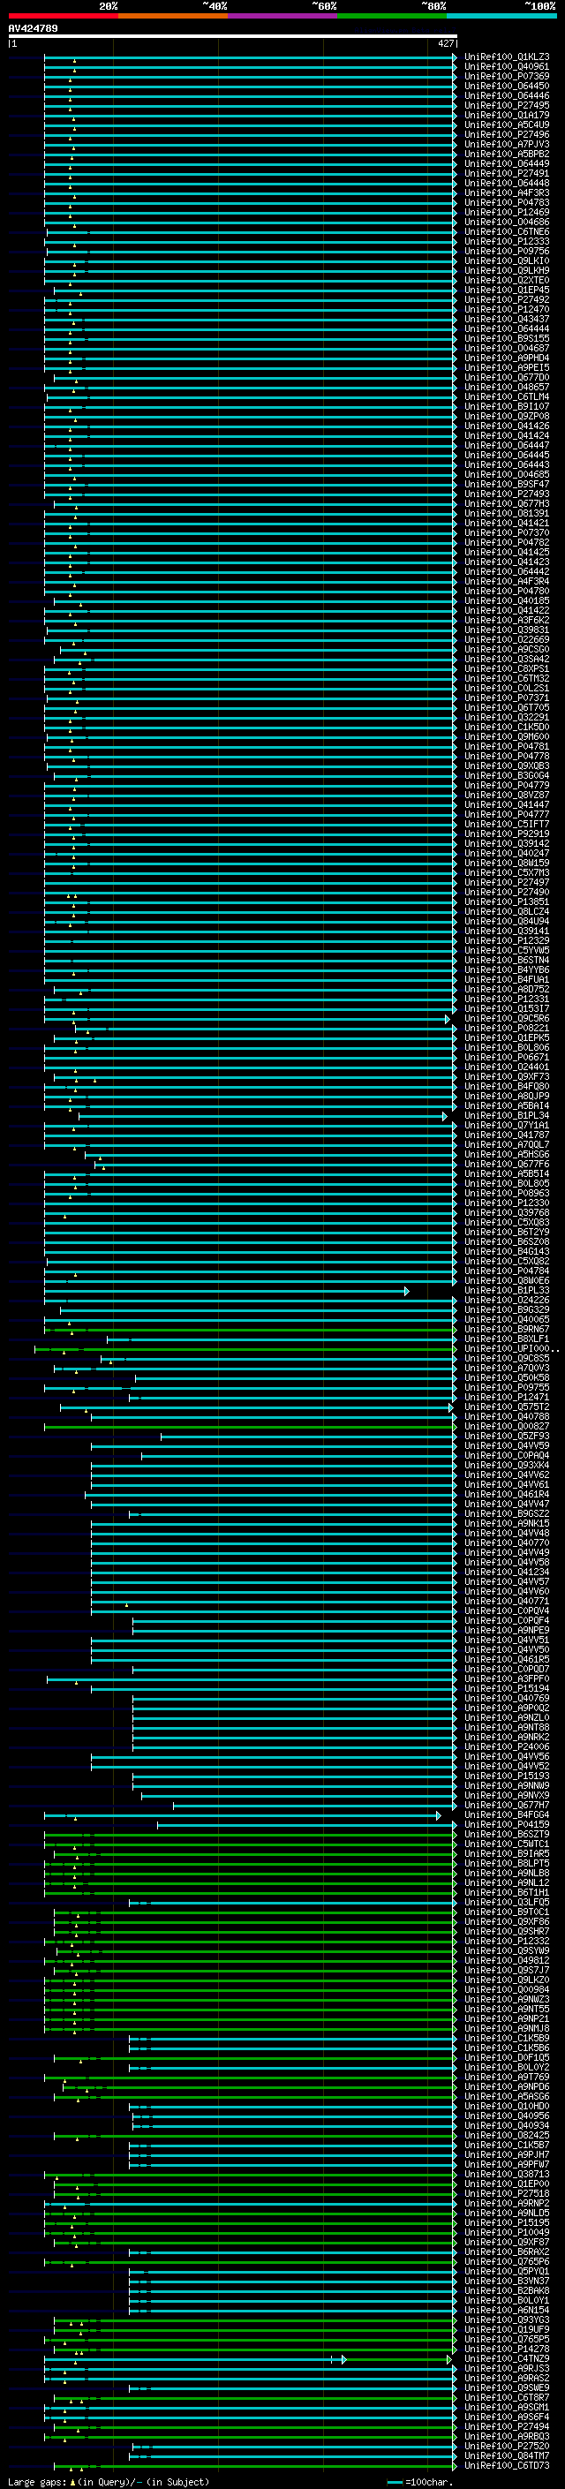
Task: Click the orange ~40% identity legend segment
Action: pyautogui.click(x=173, y=17)
